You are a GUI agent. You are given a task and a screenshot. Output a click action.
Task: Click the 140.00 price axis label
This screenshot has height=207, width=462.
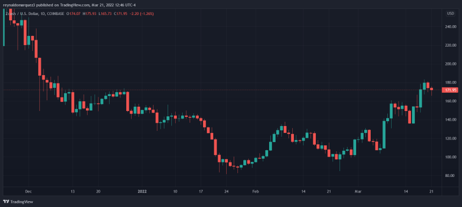click(451, 120)
